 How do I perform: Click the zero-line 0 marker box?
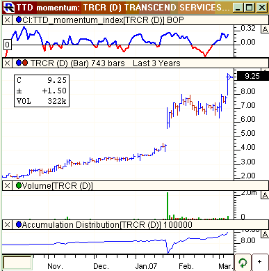[8, 45]
